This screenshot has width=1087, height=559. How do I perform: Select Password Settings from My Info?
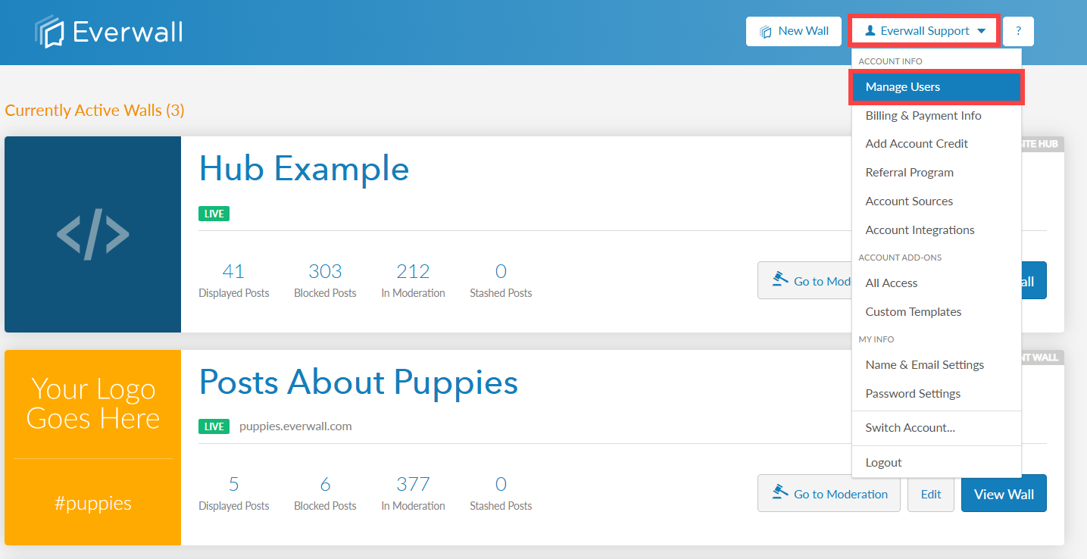(913, 393)
